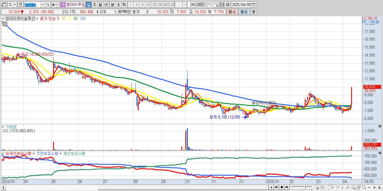Click the speaker sound icon
383x191 pixels.
coord(53,5)
